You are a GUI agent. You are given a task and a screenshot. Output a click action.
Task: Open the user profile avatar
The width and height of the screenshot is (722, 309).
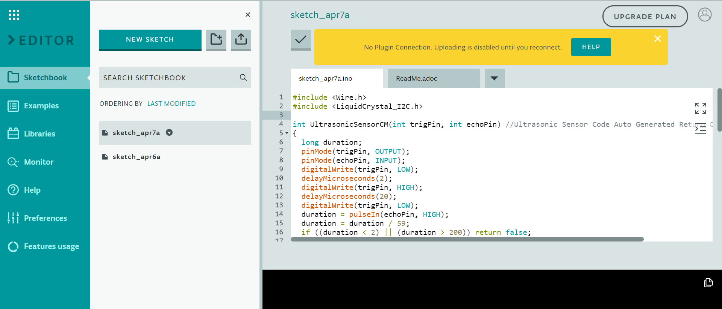point(705,15)
